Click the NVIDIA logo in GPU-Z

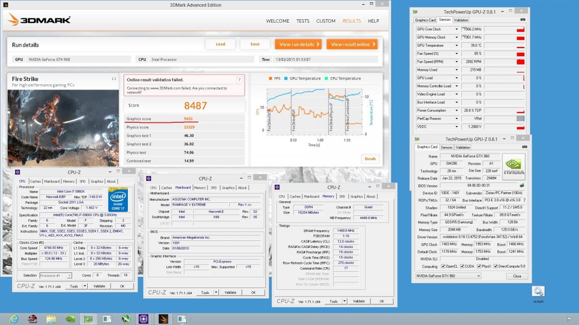tap(514, 166)
